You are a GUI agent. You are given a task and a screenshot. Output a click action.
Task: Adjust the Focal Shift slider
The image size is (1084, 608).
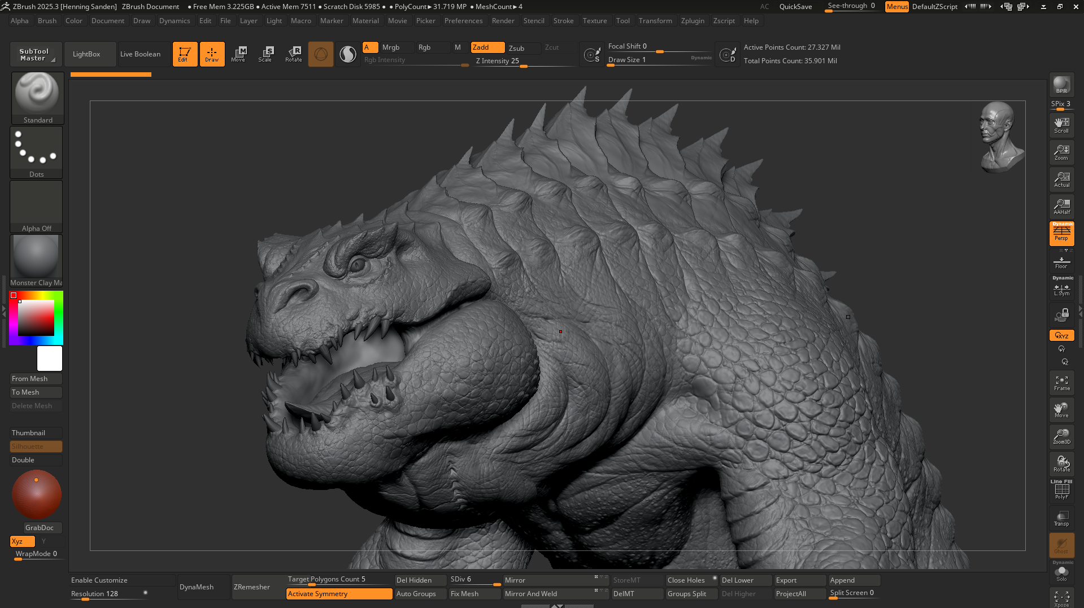pyautogui.click(x=659, y=47)
